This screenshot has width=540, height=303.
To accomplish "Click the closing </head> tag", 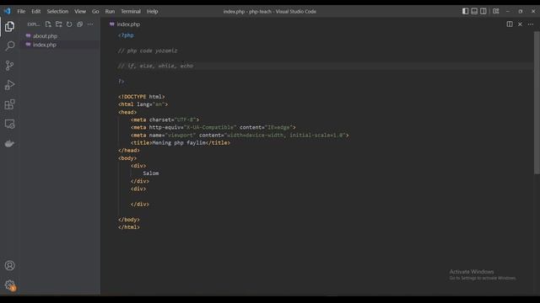I will click(129, 150).
